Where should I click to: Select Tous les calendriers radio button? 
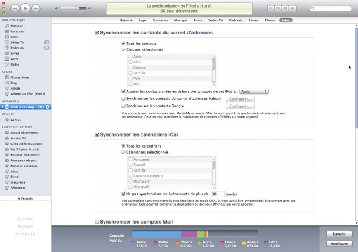[123, 146]
